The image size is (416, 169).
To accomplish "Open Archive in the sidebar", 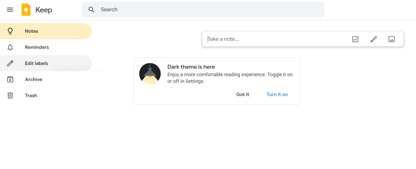I will click(x=46, y=79).
